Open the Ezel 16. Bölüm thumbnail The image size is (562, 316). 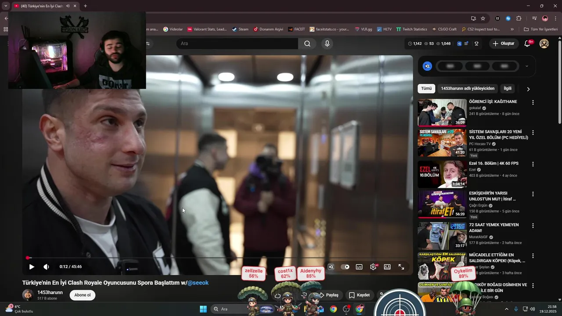tap(442, 174)
